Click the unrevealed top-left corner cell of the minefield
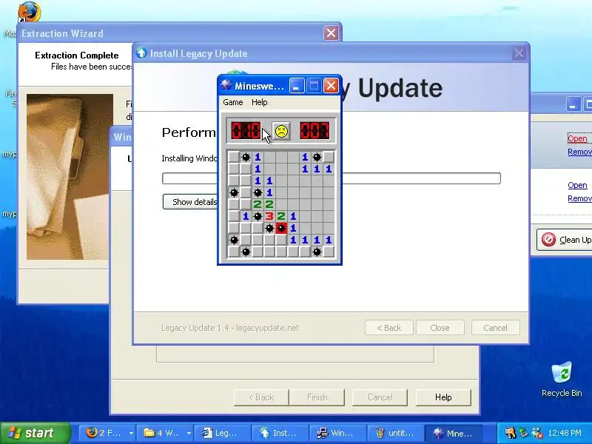The width and height of the screenshot is (592, 444). click(234, 157)
